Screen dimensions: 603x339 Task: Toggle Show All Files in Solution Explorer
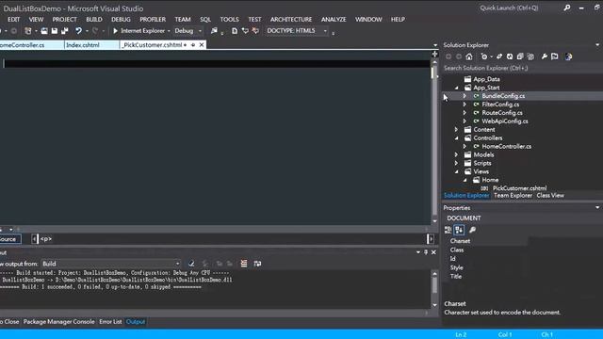click(x=530, y=56)
